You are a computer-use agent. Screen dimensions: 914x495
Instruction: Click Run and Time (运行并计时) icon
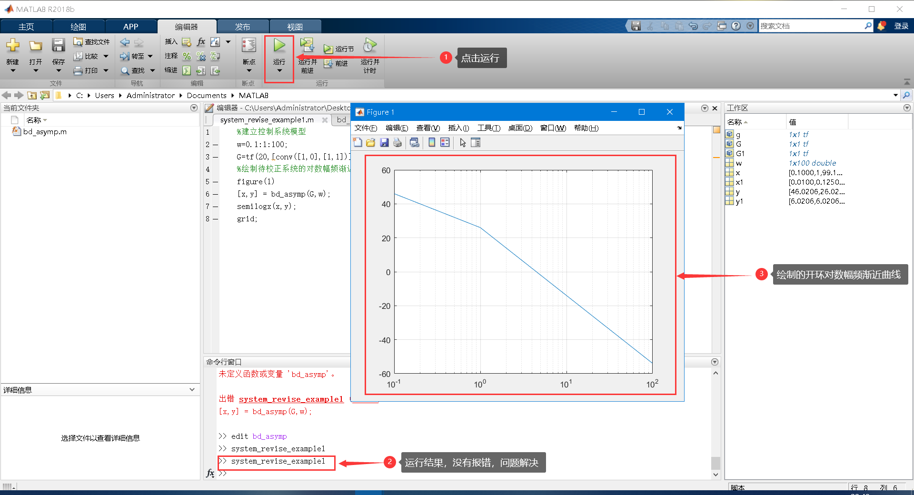pos(370,45)
